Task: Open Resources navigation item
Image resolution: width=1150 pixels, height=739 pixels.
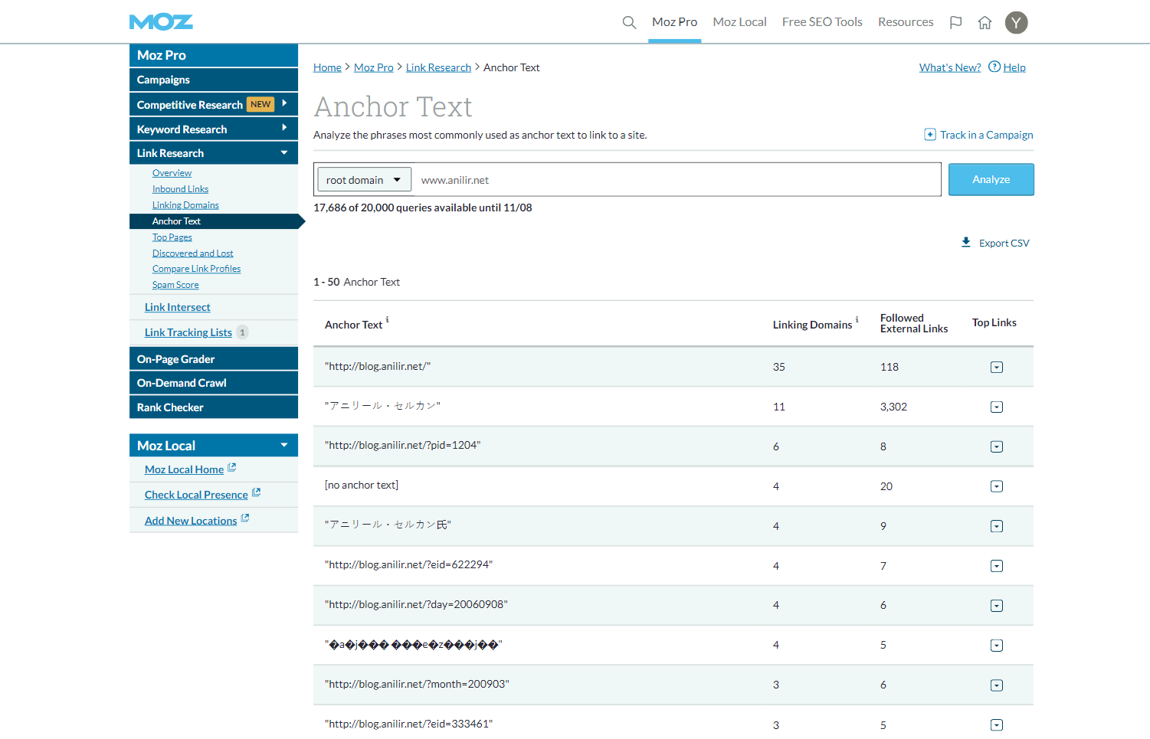Action: point(906,22)
